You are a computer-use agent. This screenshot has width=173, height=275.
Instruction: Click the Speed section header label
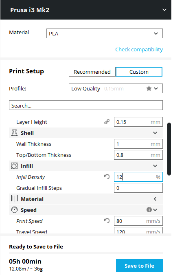(x=28, y=210)
